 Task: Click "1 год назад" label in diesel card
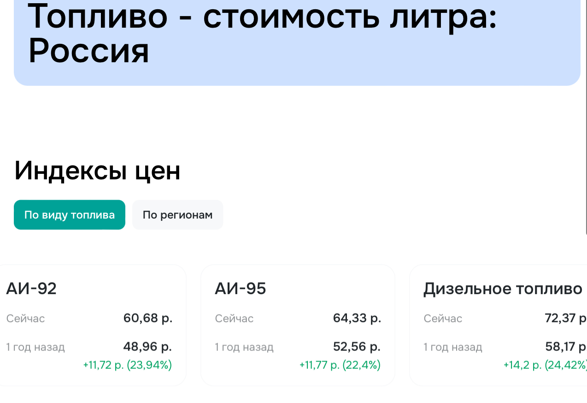click(x=453, y=347)
